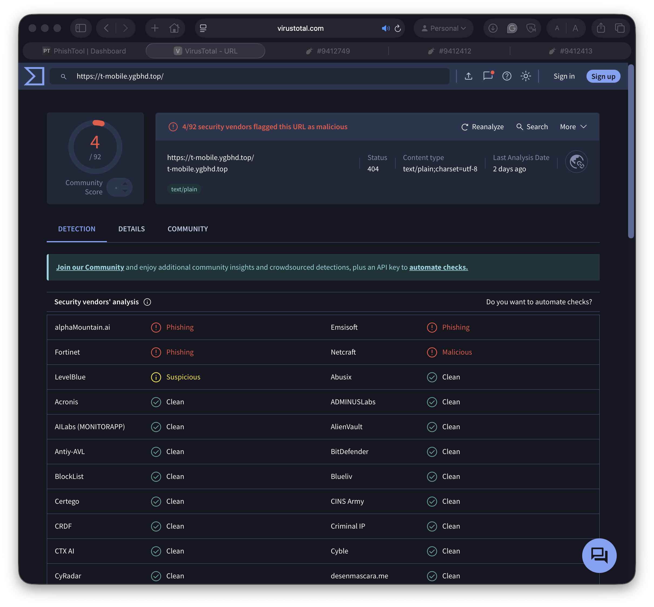Click the Safari sidebar toggle icon
Viewport: 654px width, 607px height.
81,28
